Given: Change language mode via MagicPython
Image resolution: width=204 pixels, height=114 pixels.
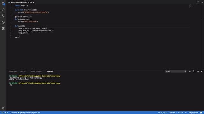Looking at the screenshot, I should (x=193, y=113).
